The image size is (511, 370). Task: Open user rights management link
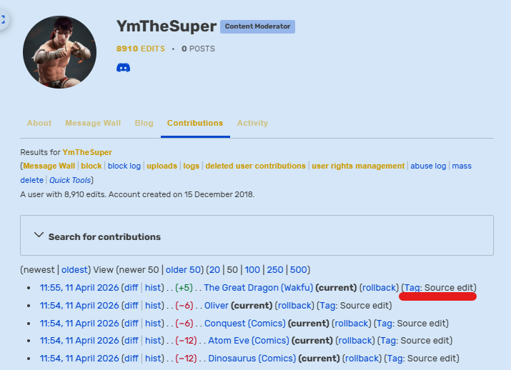click(x=358, y=166)
